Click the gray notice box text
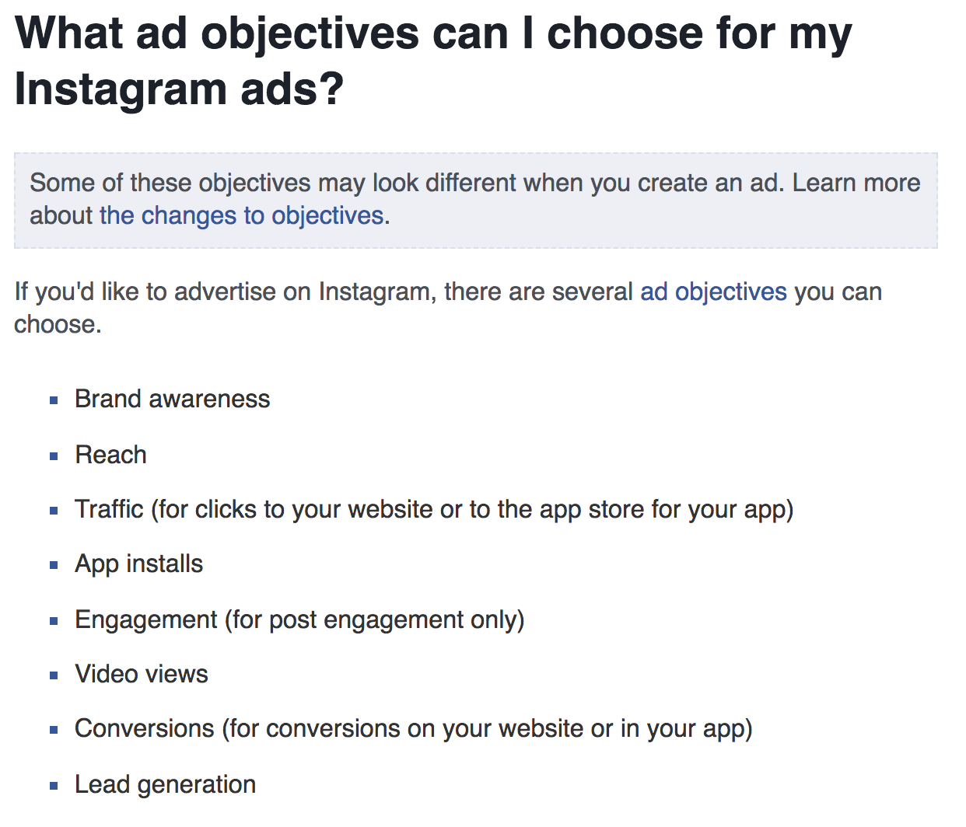This screenshot has height=827, width=966. (475, 199)
